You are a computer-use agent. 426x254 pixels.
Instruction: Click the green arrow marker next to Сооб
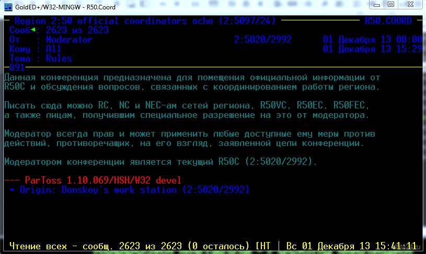click(x=33, y=29)
